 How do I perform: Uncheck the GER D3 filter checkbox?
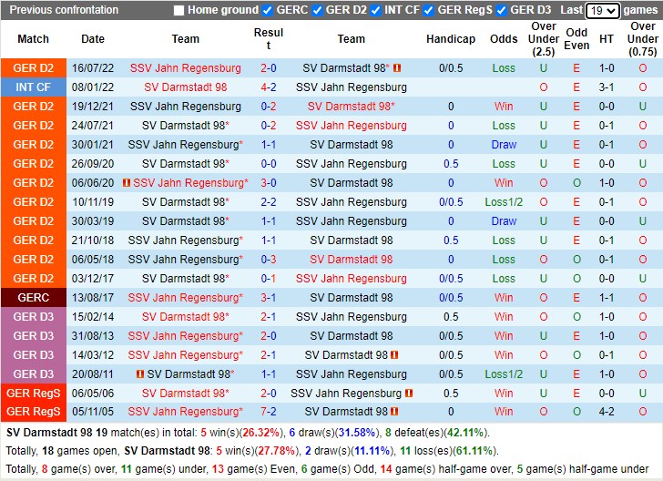(502, 10)
